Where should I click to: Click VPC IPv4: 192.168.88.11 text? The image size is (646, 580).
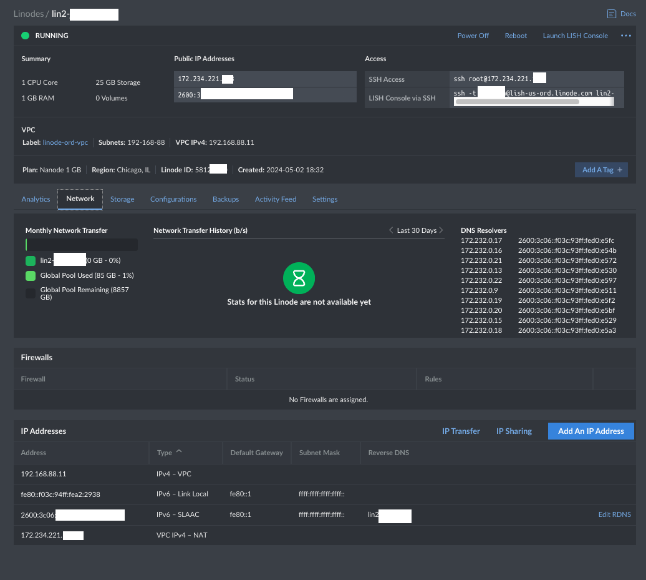coord(215,142)
